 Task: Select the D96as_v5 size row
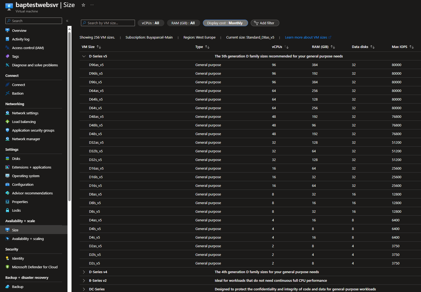click(250, 65)
